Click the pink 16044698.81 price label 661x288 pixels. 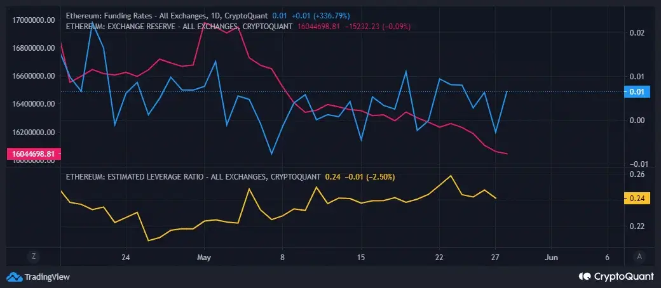34,154
